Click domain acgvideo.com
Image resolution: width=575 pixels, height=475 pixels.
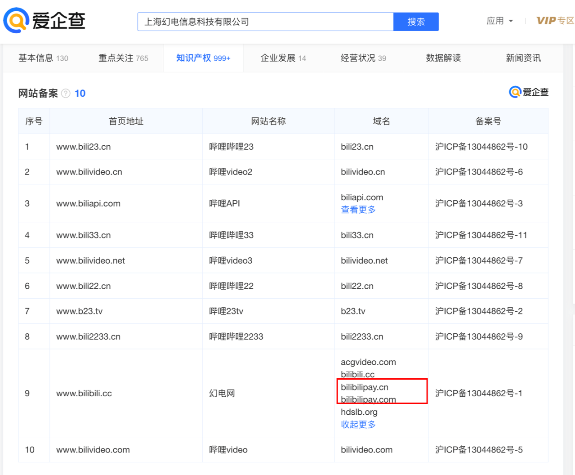pyautogui.click(x=368, y=362)
